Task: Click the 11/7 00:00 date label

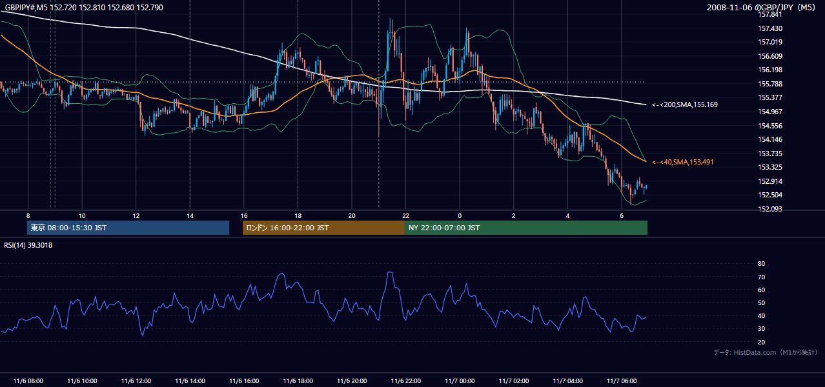Action: click(x=460, y=381)
